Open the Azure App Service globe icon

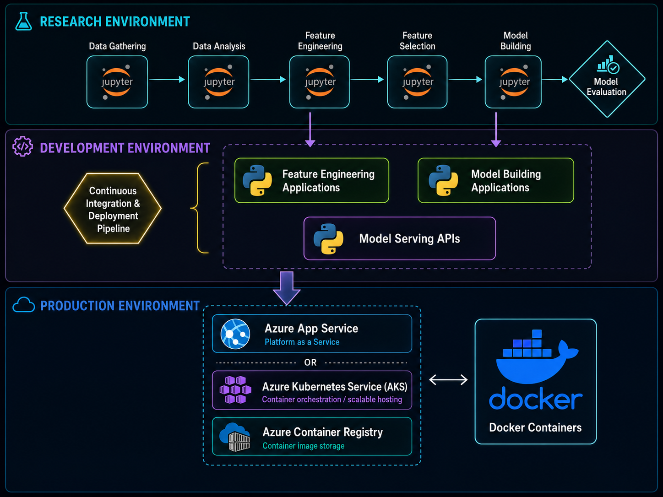(235, 334)
